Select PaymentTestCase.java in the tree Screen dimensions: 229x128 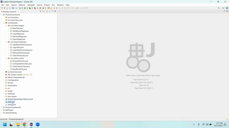[x=21, y=53]
